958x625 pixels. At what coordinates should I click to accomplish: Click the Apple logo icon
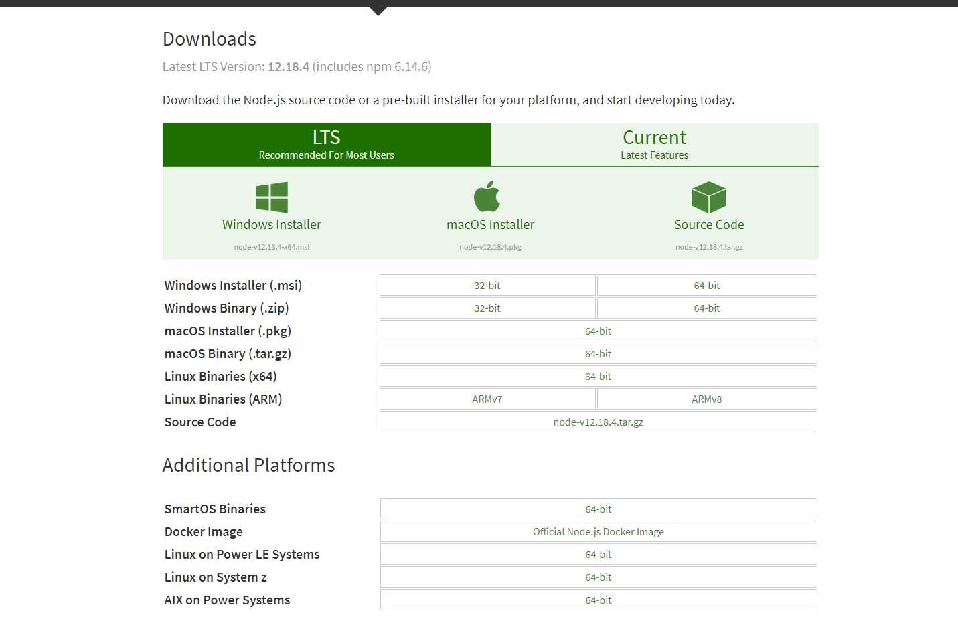(487, 196)
